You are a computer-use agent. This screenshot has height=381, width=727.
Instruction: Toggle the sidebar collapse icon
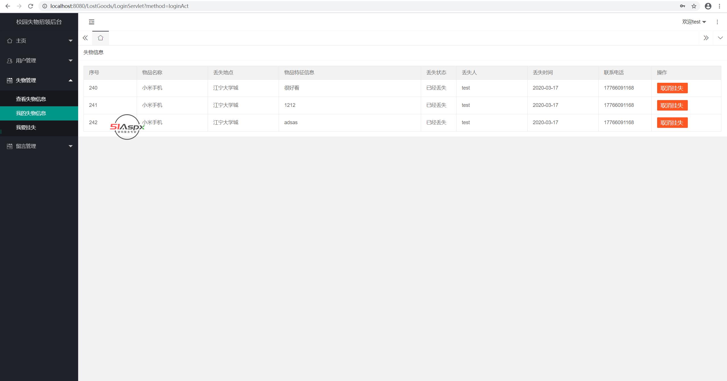[91, 22]
